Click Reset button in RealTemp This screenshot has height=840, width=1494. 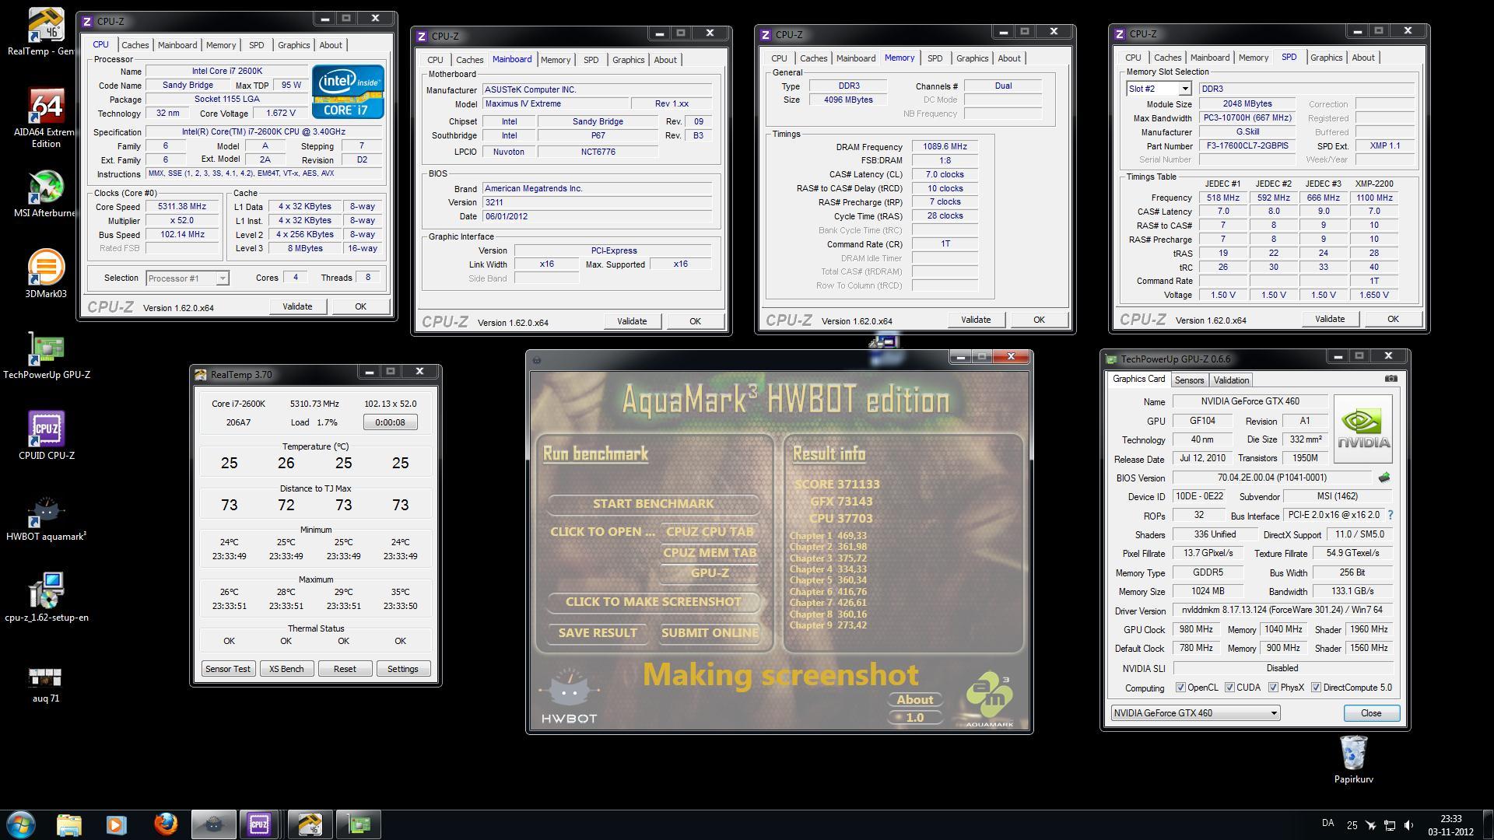345,669
